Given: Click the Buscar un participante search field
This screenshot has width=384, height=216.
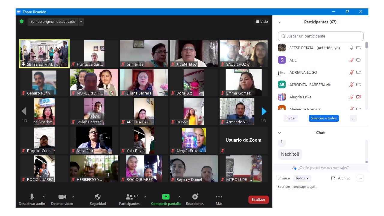Looking at the screenshot, I should [x=321, y=36].
